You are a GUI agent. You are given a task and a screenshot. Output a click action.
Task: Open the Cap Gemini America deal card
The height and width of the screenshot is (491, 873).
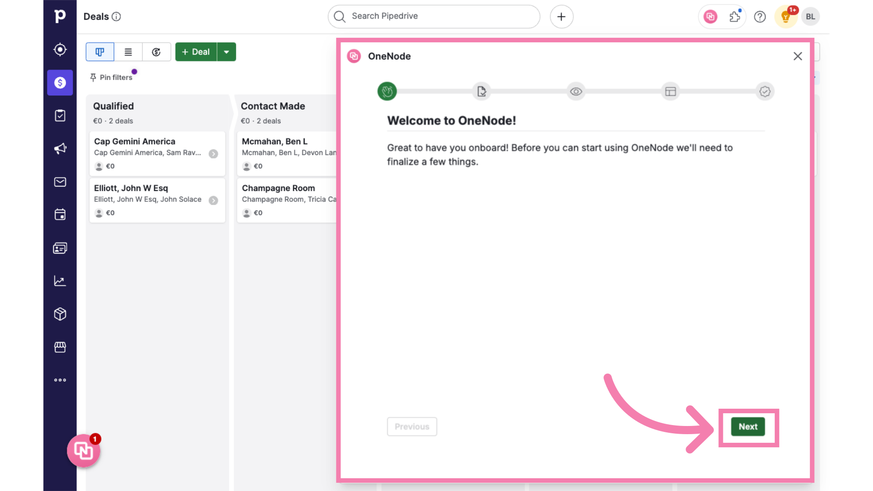pos(157,154)
